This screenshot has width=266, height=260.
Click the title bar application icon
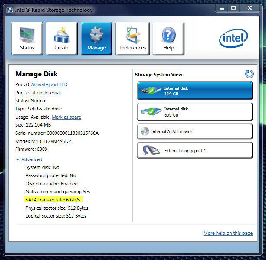(x=10, y=10)
